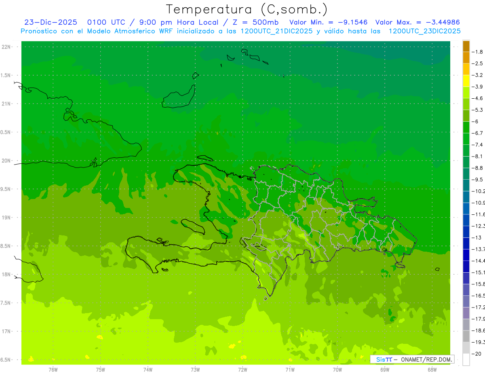
Task: Click the -1.8 legend value
Action: pos(477,52)
